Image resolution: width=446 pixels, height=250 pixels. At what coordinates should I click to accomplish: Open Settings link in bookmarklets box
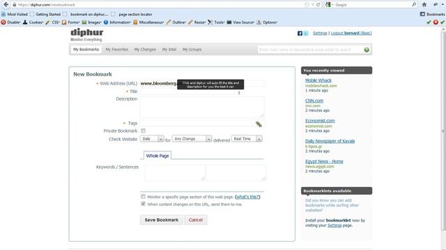click(x=334, y=225)
